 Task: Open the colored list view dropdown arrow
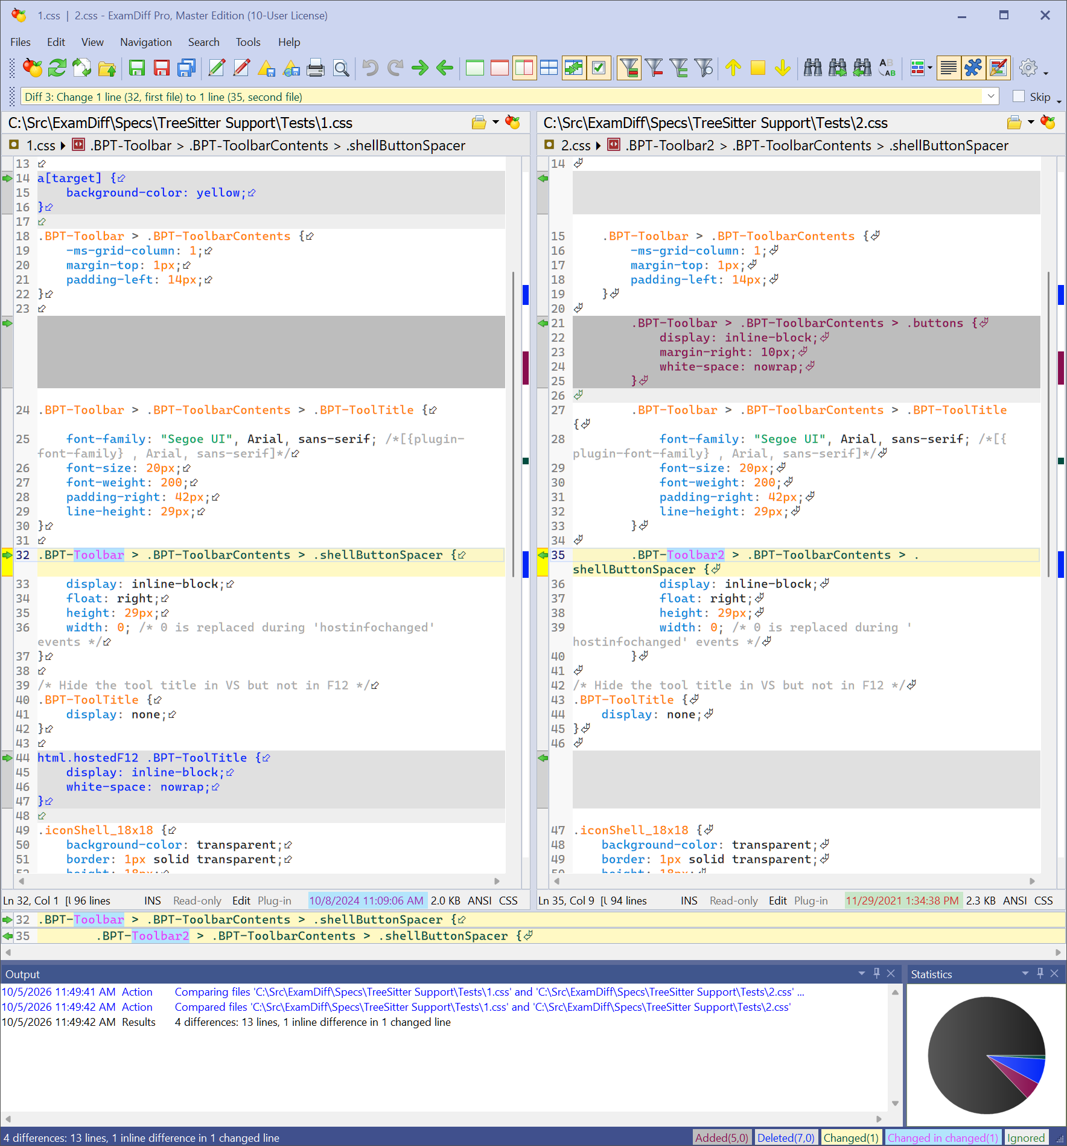click(930, 68)
